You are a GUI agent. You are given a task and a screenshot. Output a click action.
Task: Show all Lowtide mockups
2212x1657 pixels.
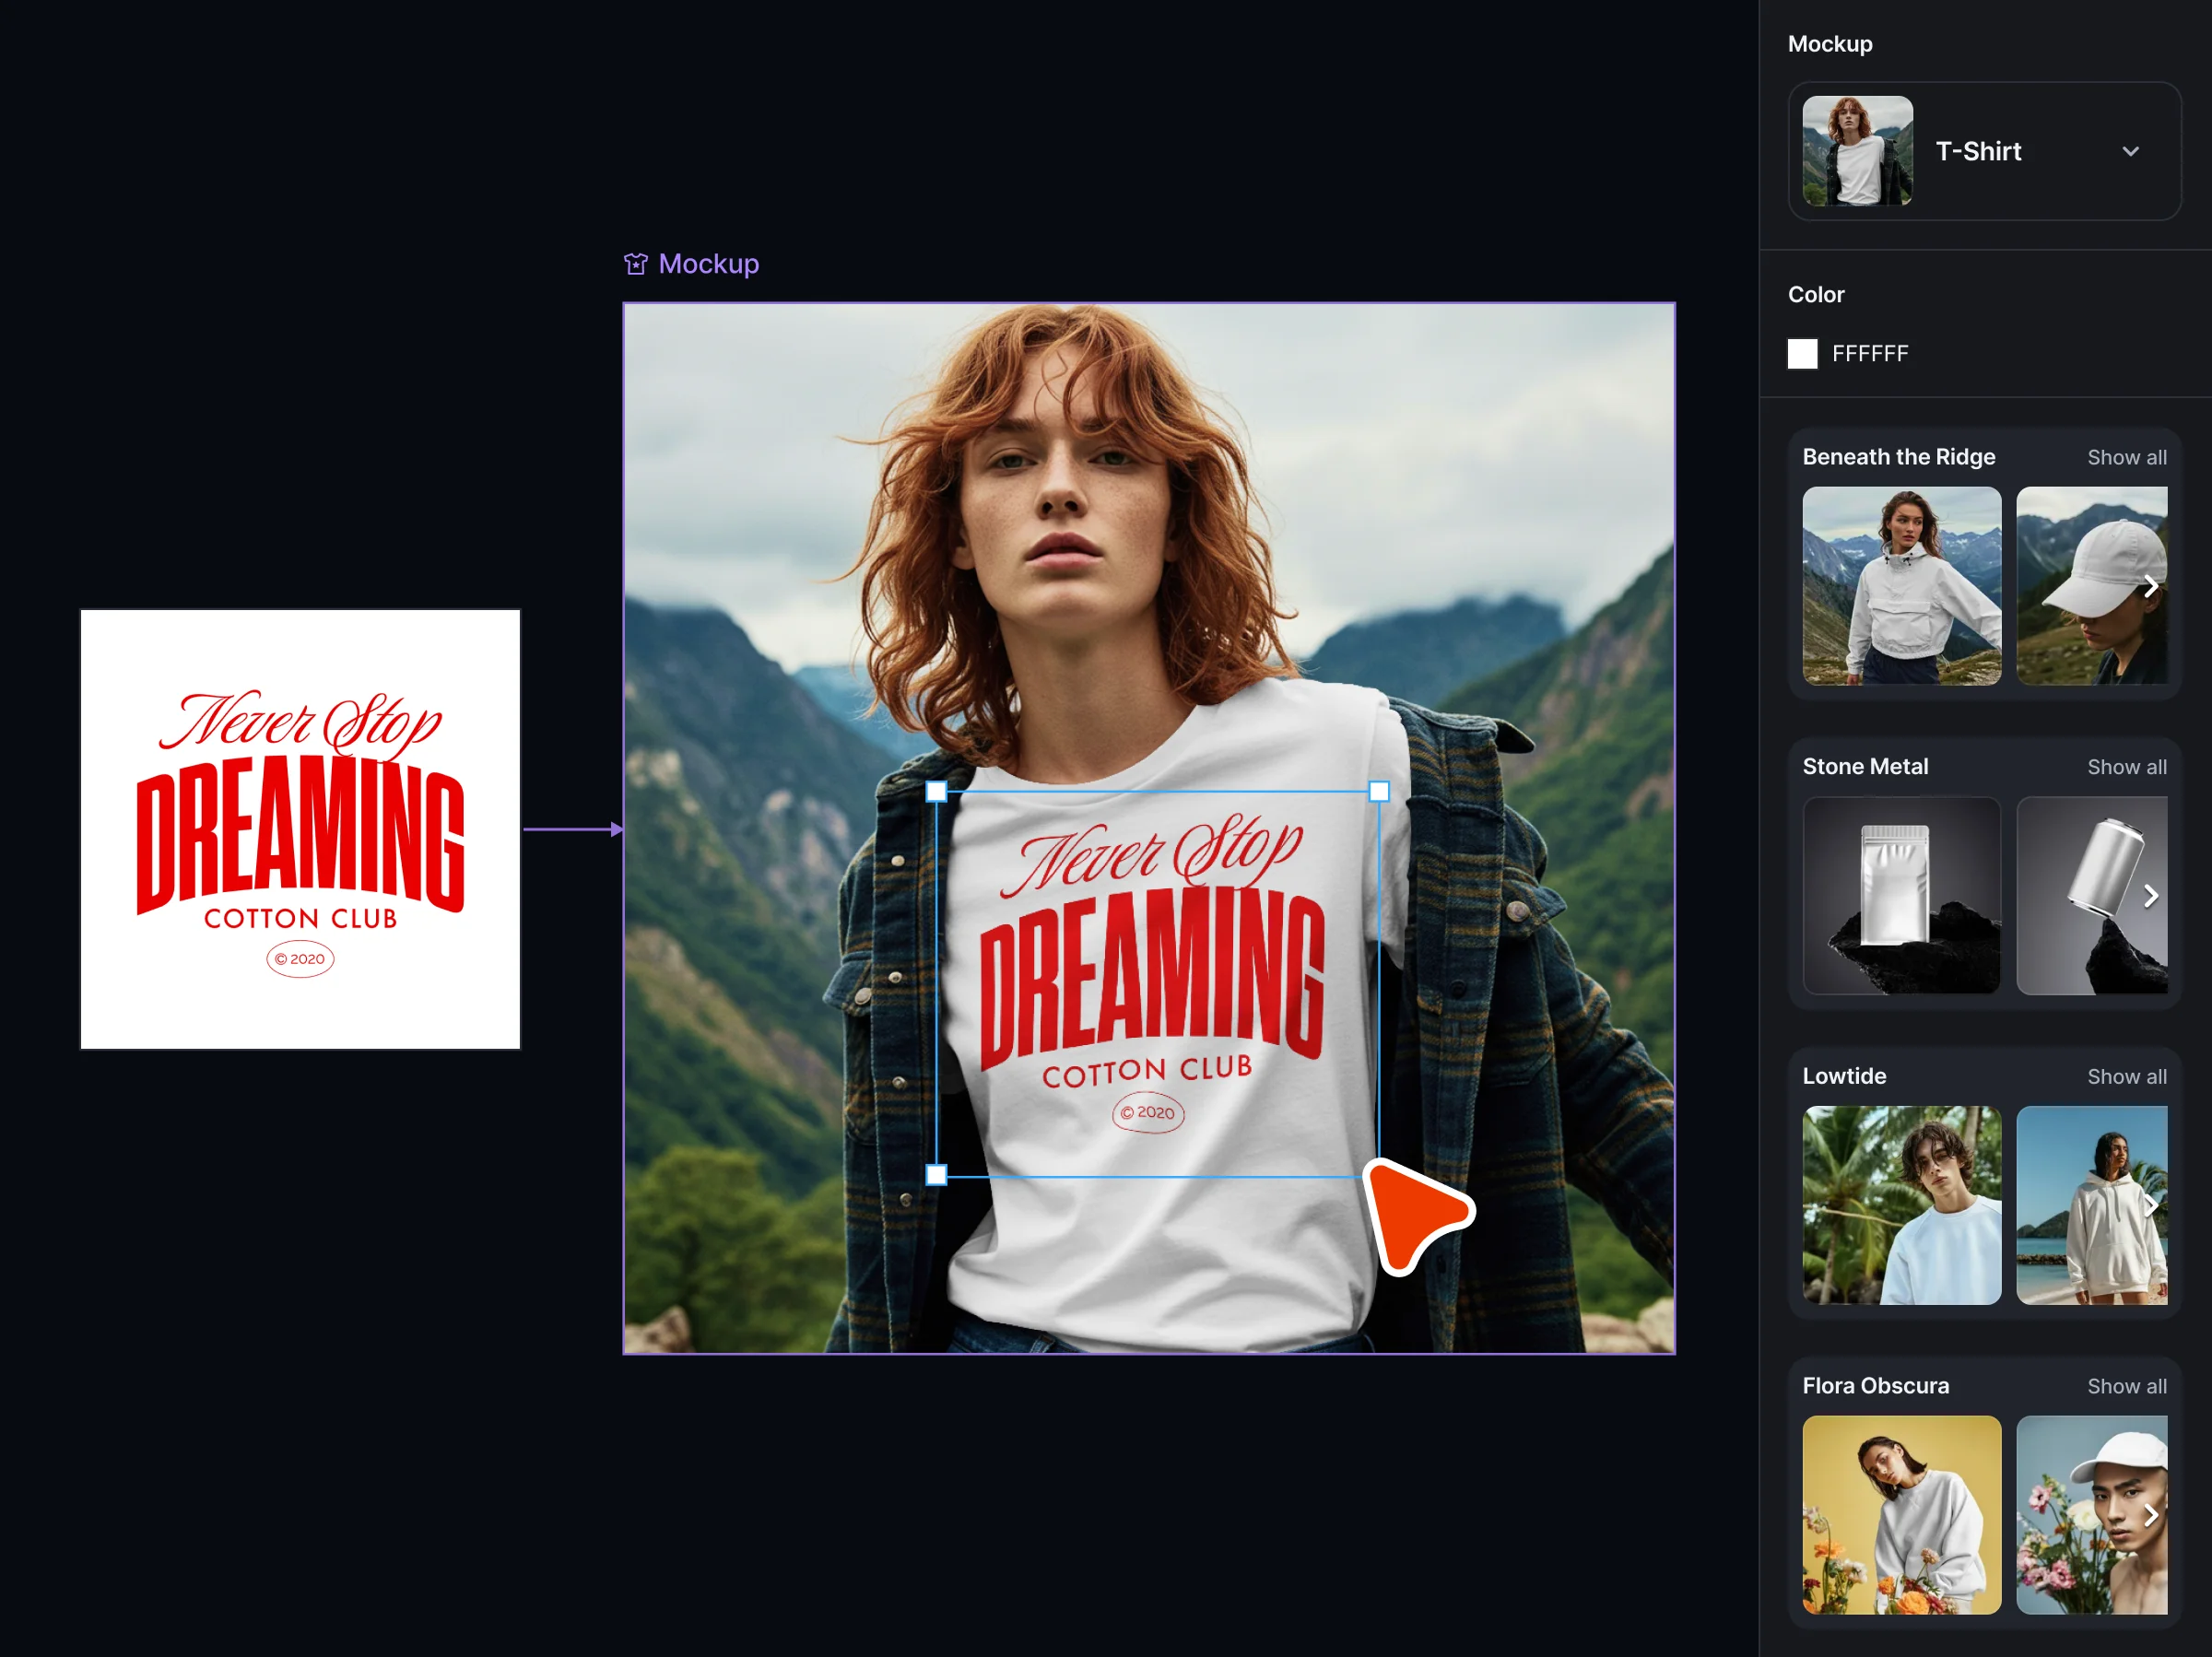click(x=2126, y=1077)
